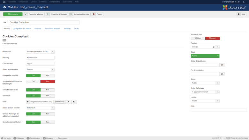Clear the icon image path with X button
Viewport: 249px width, 140px height.
tap(74, 102)
